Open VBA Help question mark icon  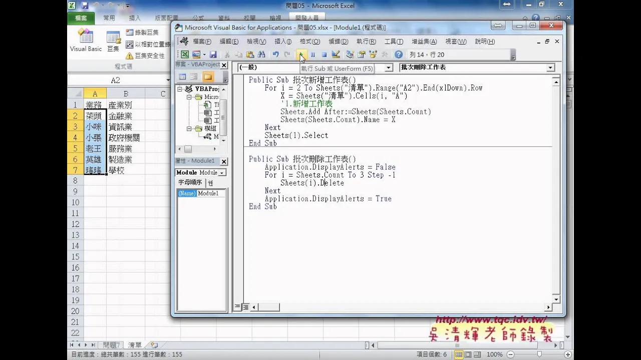click(x=399, y=54)
